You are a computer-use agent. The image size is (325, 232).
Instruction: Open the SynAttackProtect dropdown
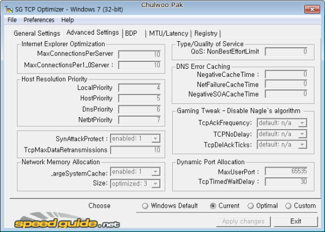(x=155, y=138)
